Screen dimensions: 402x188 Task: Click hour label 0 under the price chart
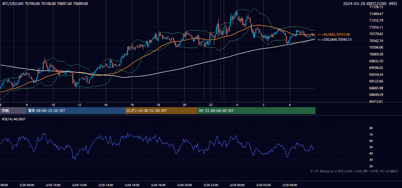[x=237, y=105]
